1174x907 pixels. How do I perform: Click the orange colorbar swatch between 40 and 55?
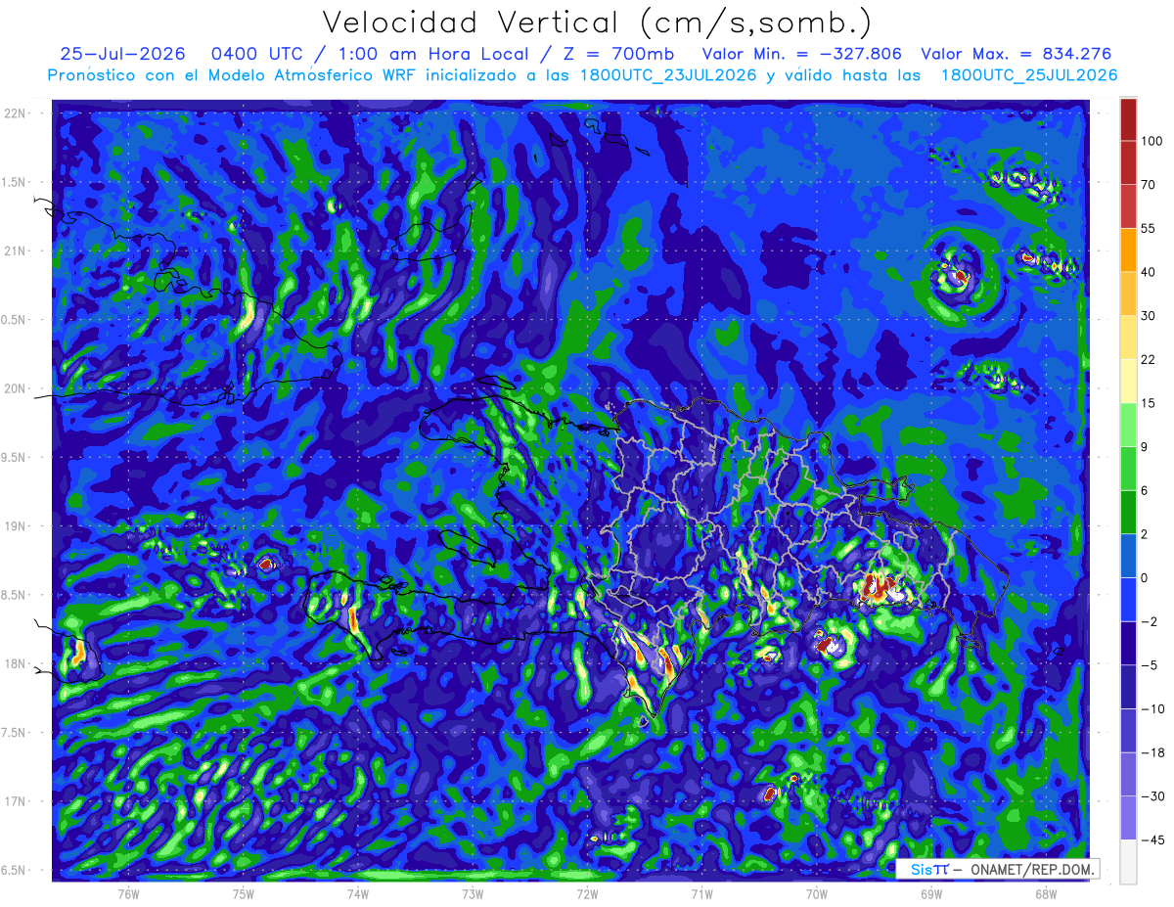[x=1128, y=249]
